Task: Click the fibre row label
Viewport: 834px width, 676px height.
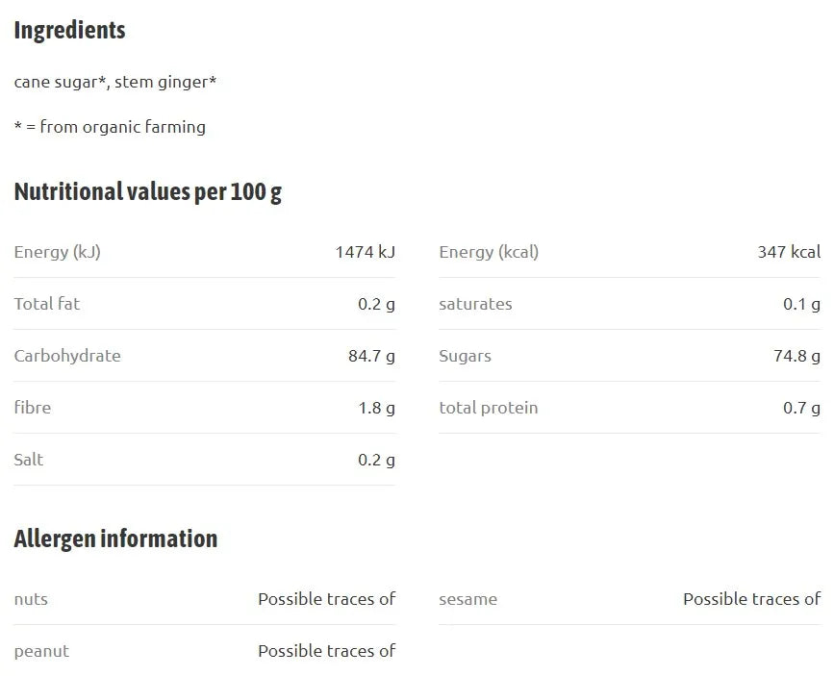Action: (33, 408)
